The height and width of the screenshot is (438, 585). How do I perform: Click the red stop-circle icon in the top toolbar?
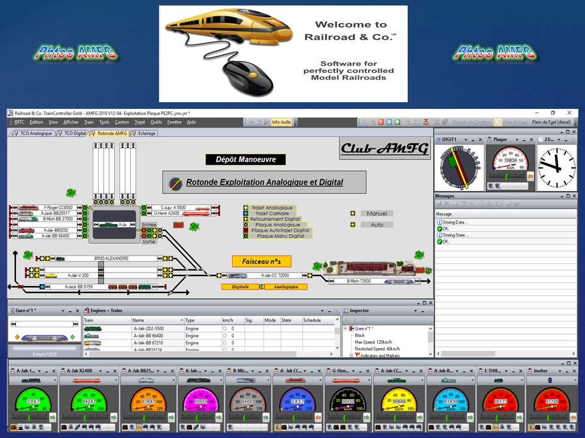coord(380,122)
